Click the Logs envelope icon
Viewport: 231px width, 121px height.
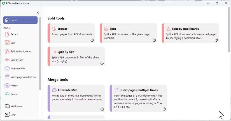tap(7, 115)
